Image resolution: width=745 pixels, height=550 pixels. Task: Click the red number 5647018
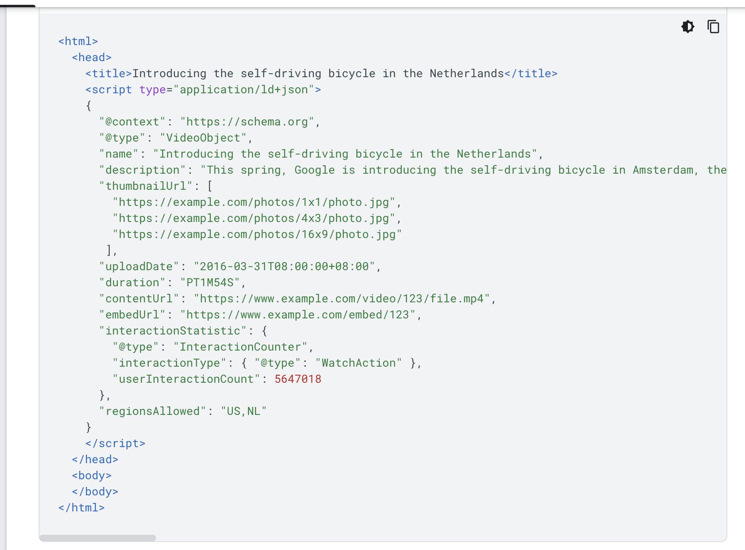point(298,379)
